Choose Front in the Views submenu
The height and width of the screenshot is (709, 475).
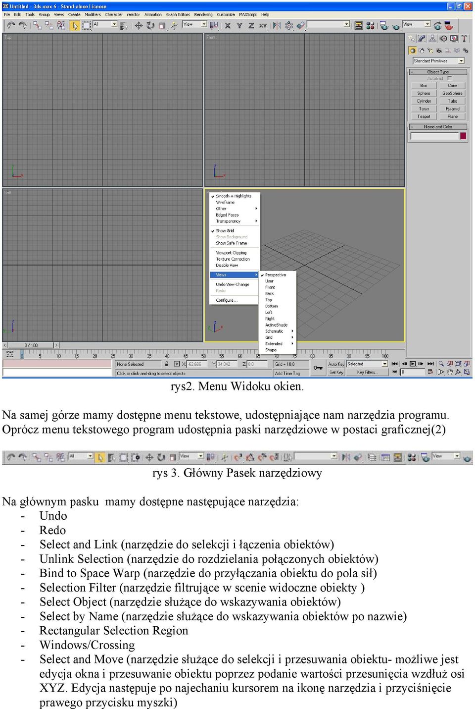coord(270,287)
